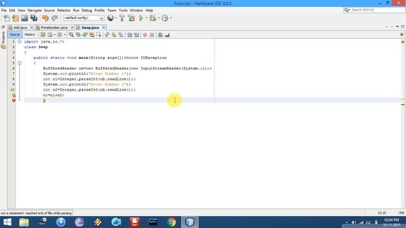406x228 pixels.
Task: Click the New Project toolbar icon
Action: (x=15, y=18)
